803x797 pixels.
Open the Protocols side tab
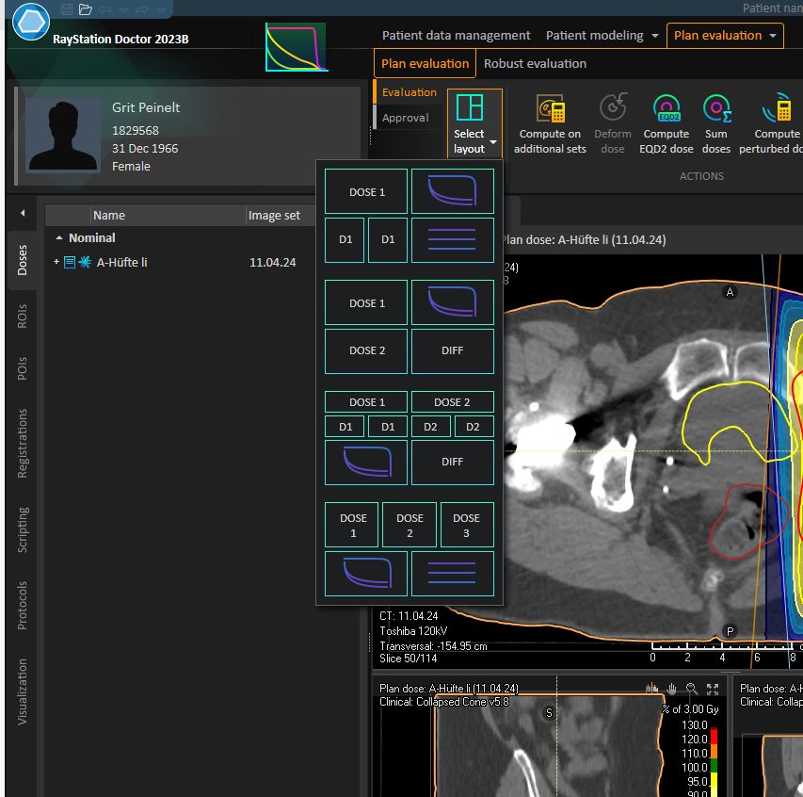[x=22, y=606]
